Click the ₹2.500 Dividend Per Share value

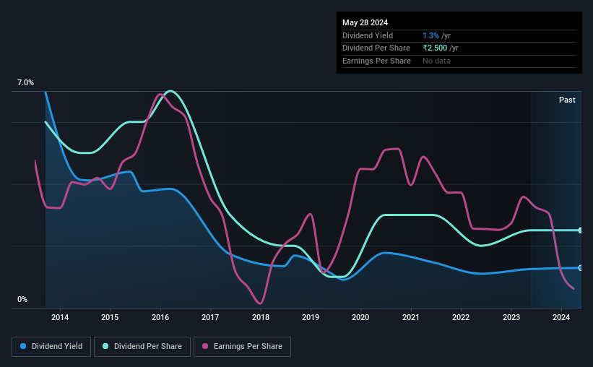coord(435,48)
